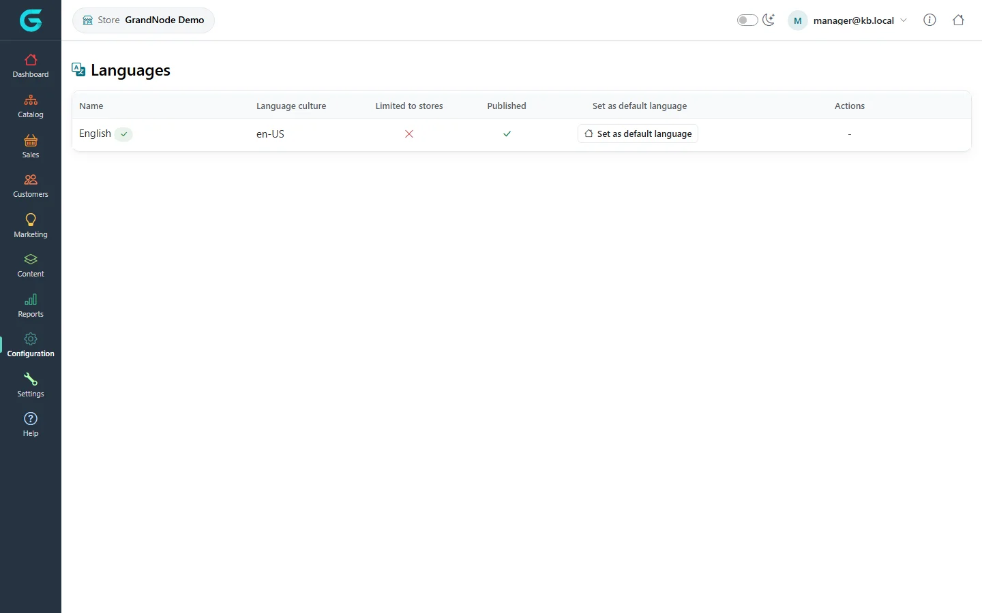Screen dimensions: 982x613
Task: Click the Set as default language button
Action: coord(638,133)
